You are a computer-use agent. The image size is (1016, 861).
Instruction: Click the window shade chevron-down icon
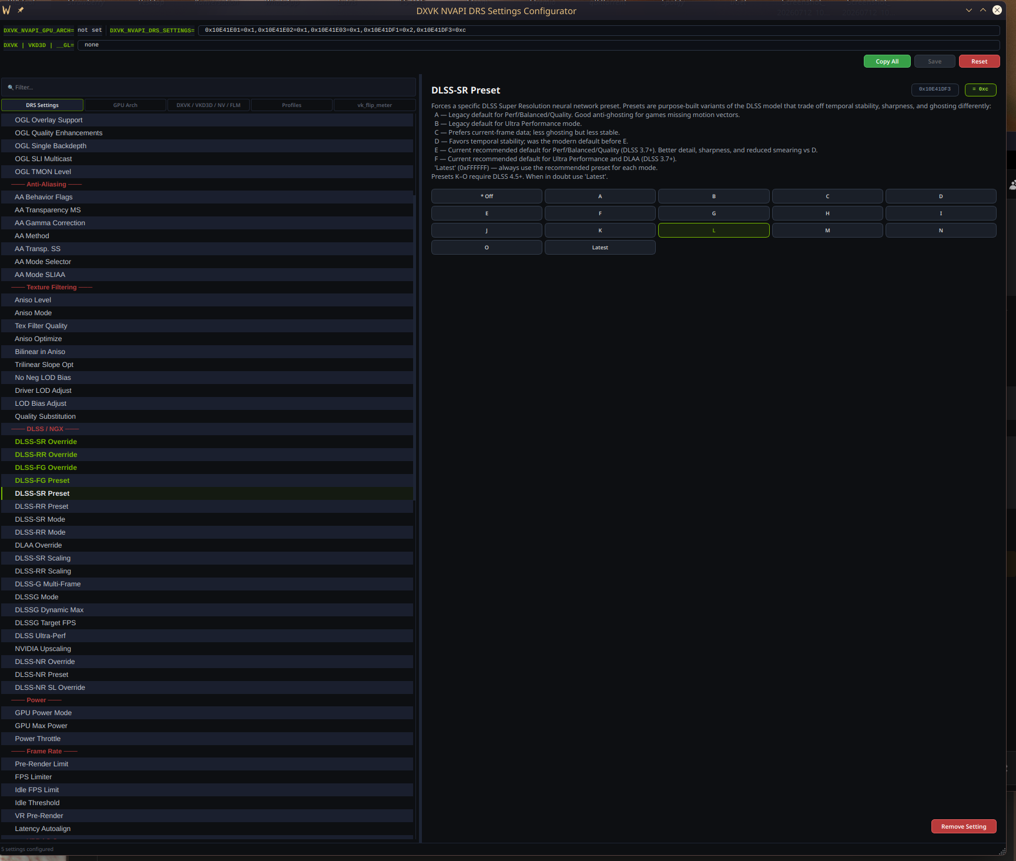(969, 10)
